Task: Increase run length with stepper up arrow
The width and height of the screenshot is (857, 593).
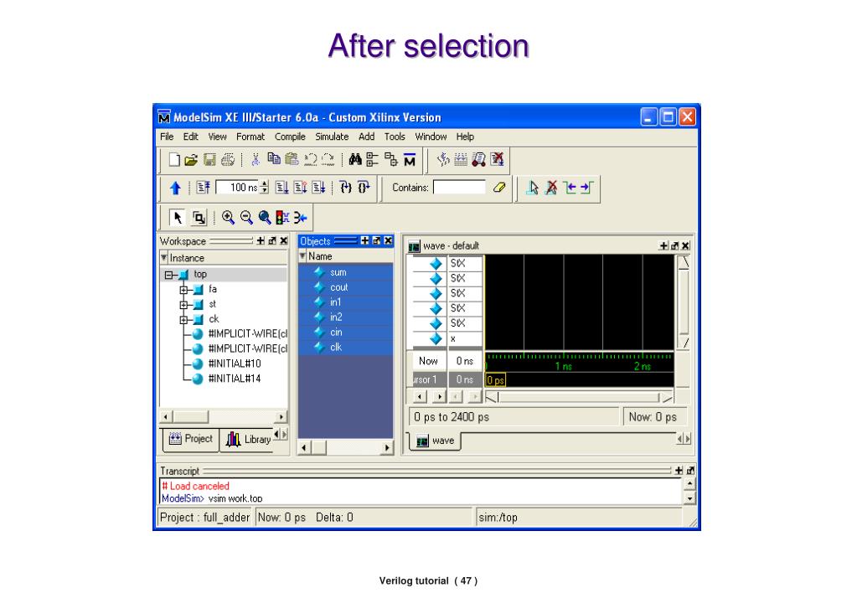Action: point(265,183)
